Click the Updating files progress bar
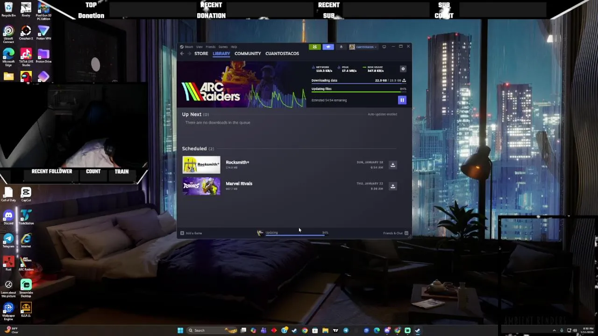The image size is (598, 336). pyautogui.click(x=359, y=92)
